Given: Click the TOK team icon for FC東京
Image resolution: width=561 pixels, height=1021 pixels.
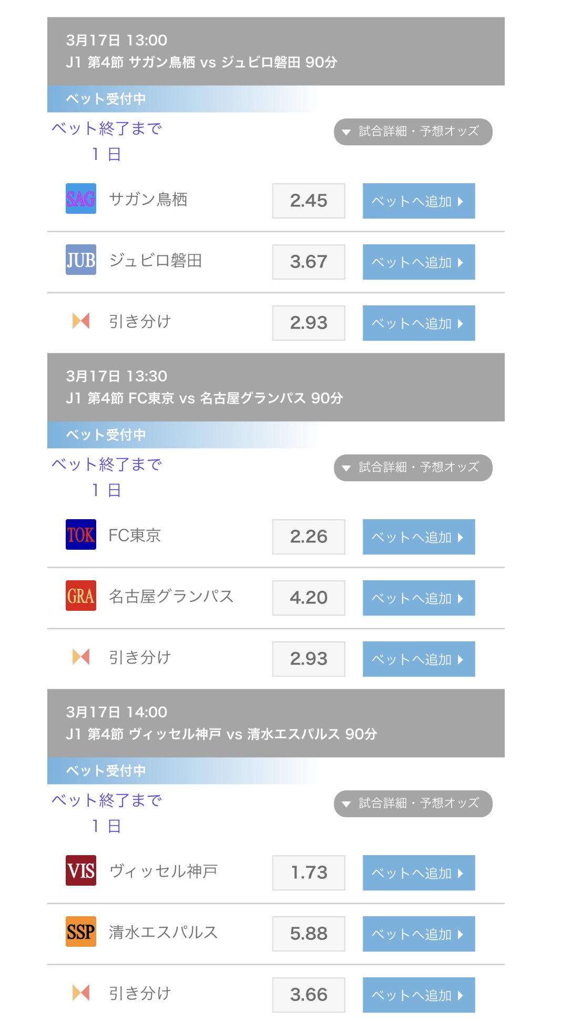Looking at the screenshot, I should [x=80, y=534].
